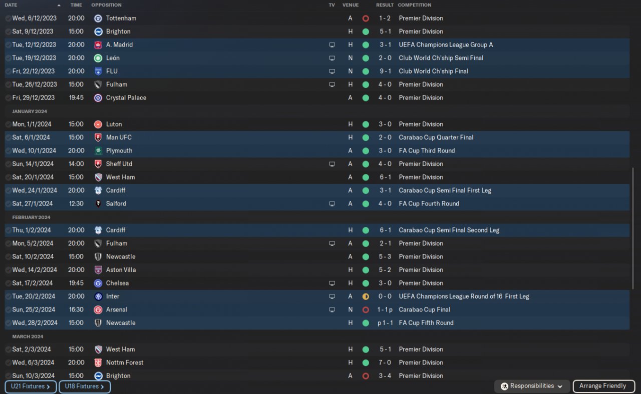Click the Inter club badge icon

point(98,296)
